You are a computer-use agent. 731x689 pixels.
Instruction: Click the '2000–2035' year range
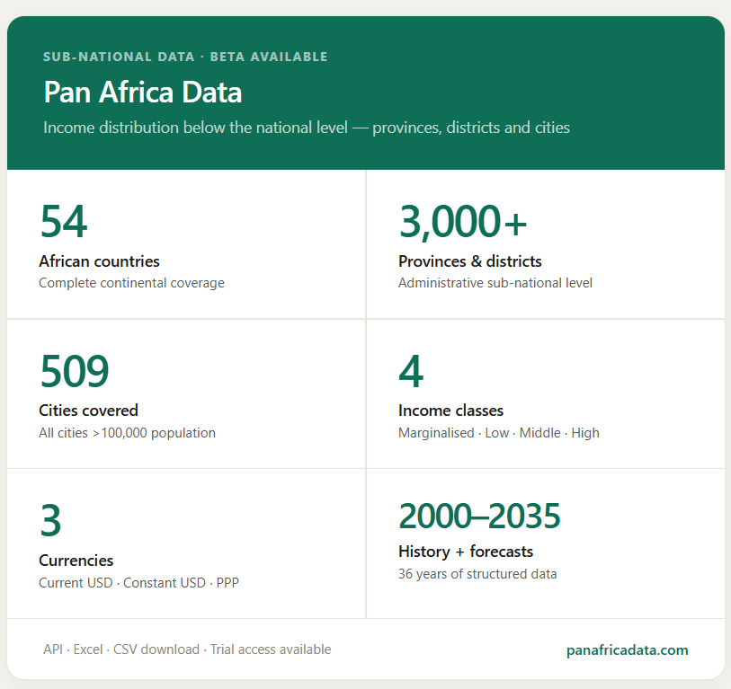tap(479, 517)
